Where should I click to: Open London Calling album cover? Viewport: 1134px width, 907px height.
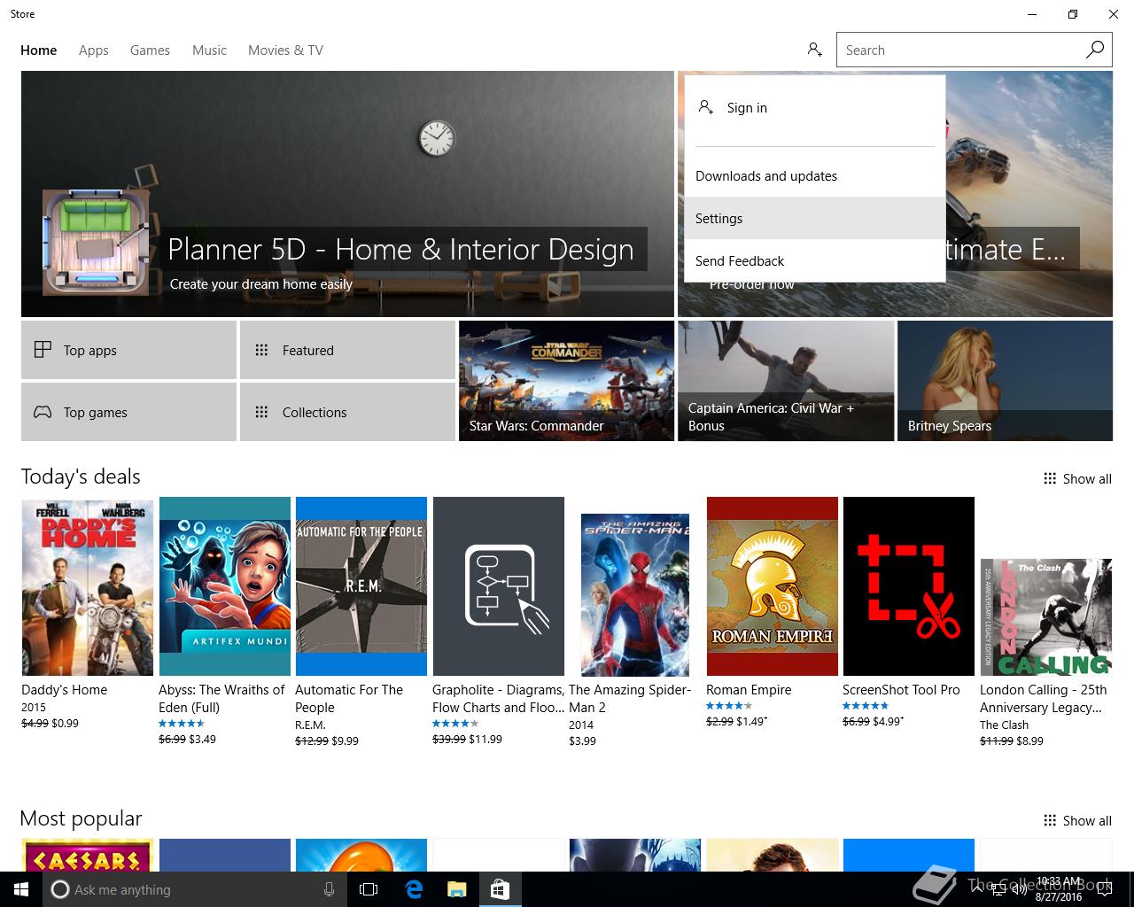pos(1046,617)
